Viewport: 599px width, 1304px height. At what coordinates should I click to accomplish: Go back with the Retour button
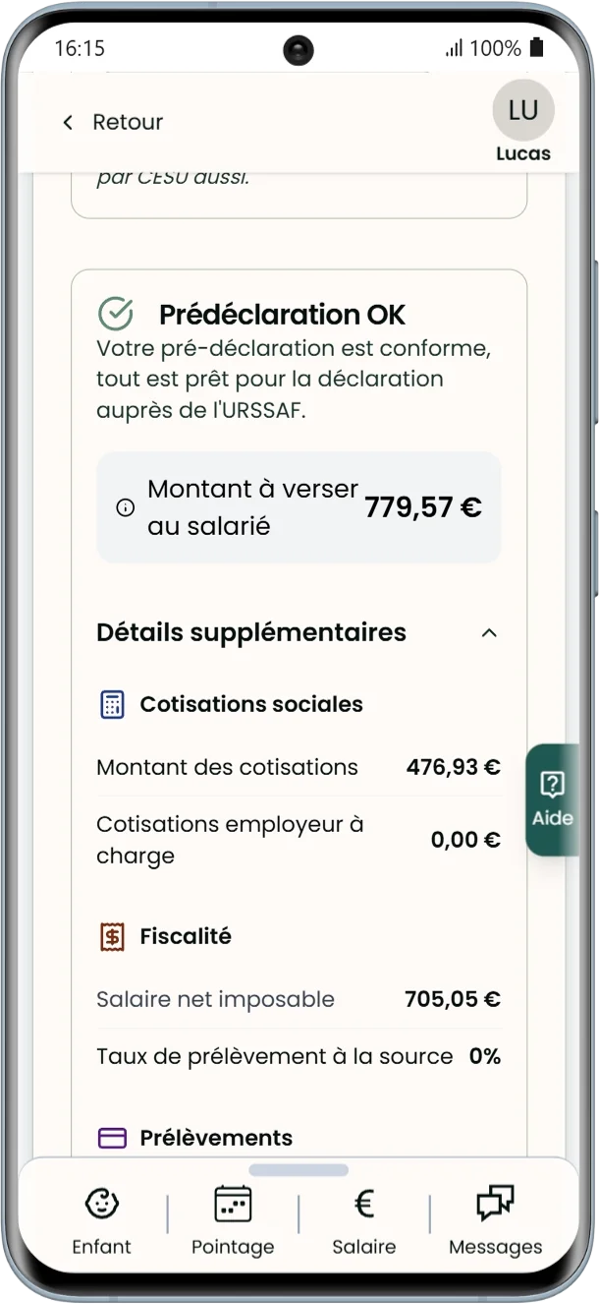click(112, 122)
